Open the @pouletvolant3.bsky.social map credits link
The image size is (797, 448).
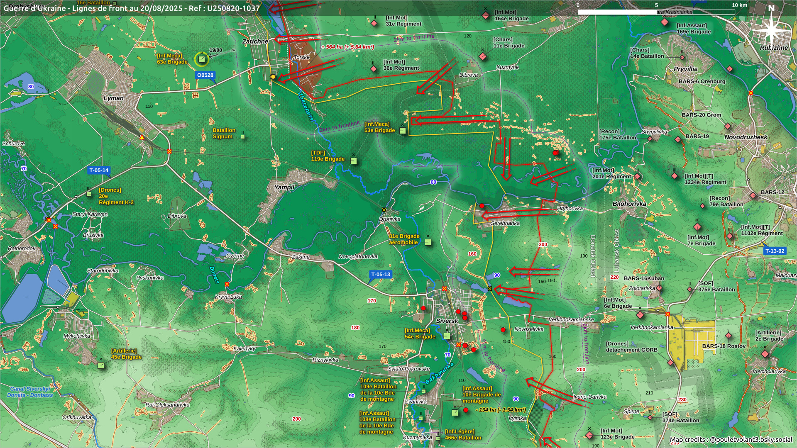(x=751, y=439)
